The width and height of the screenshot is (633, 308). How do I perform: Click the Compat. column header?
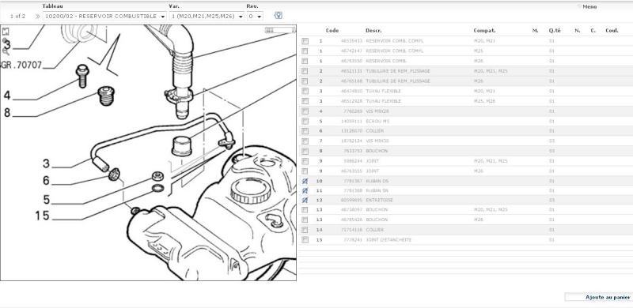pos(484,31)
